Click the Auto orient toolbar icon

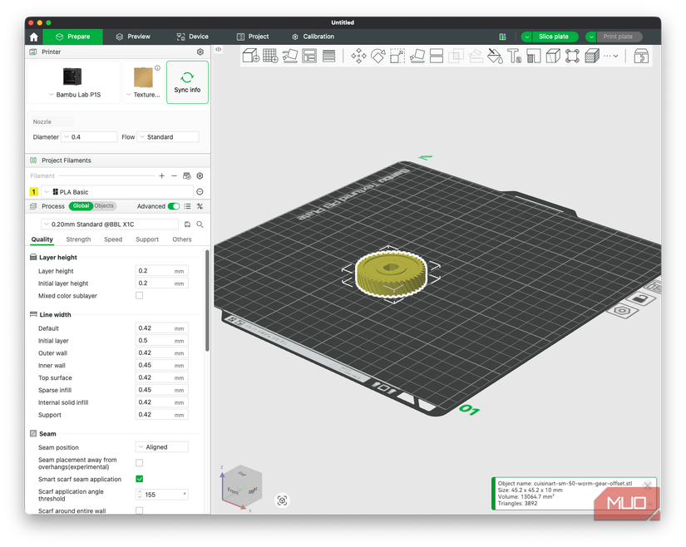(x=290, y=56)
